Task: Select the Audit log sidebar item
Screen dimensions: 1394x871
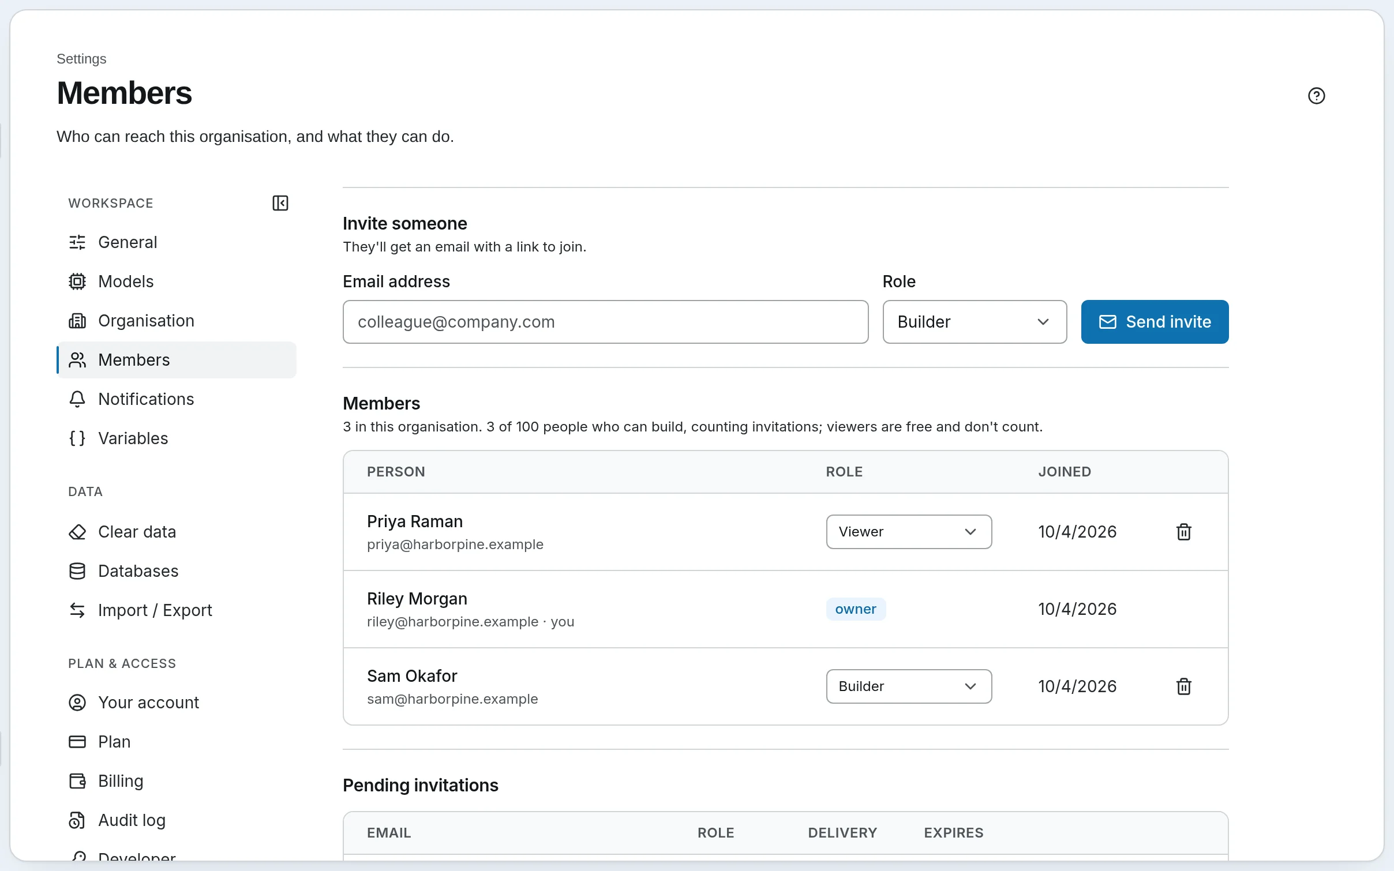Action: 177,820
